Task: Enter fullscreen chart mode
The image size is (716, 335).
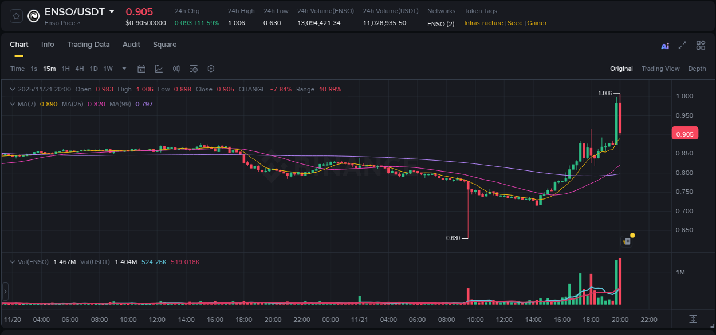Action: point(682,45)
